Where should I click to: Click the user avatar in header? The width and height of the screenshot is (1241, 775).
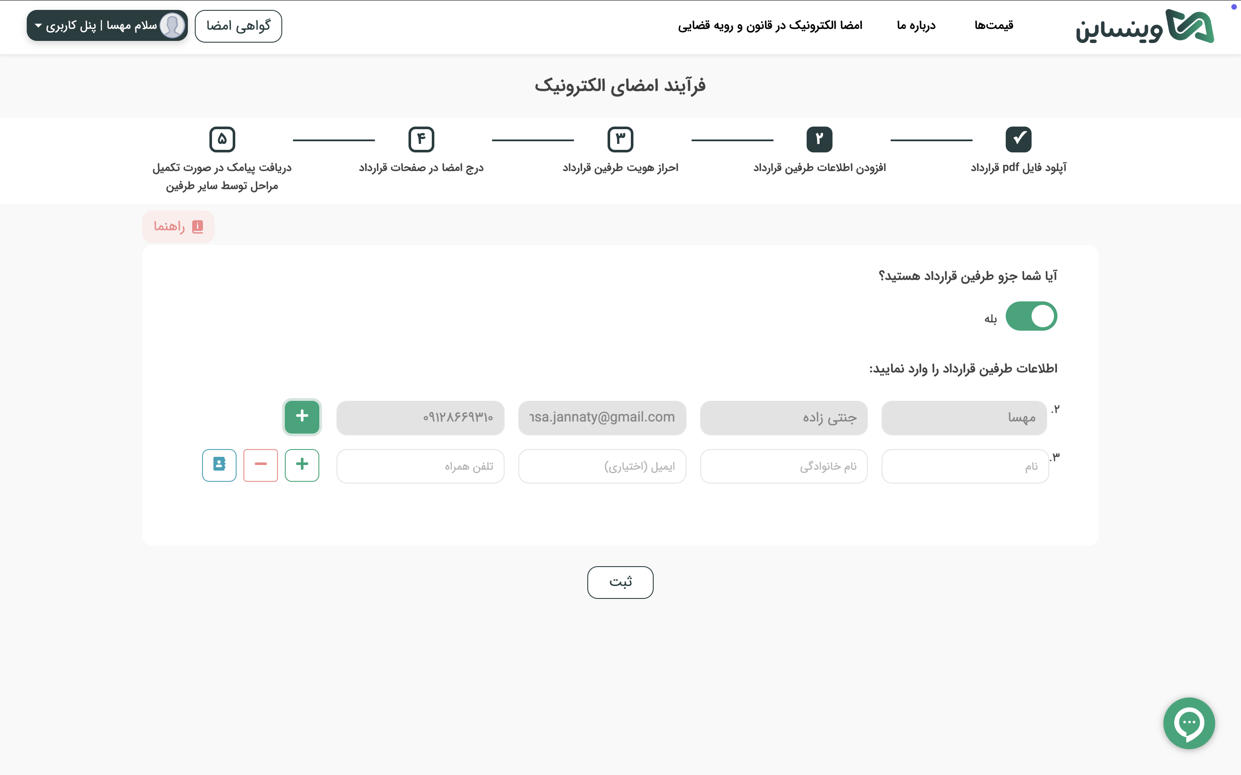tap(172, 26)
